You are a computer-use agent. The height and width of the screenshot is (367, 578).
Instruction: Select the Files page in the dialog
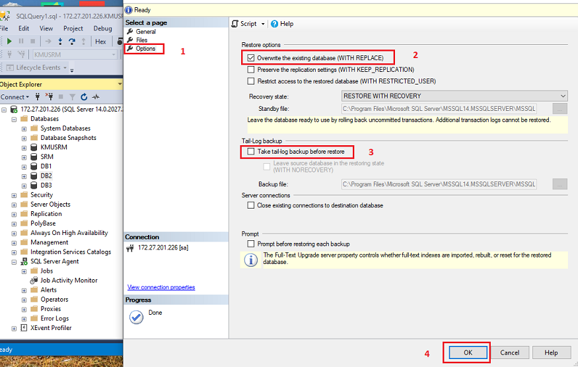141,40
